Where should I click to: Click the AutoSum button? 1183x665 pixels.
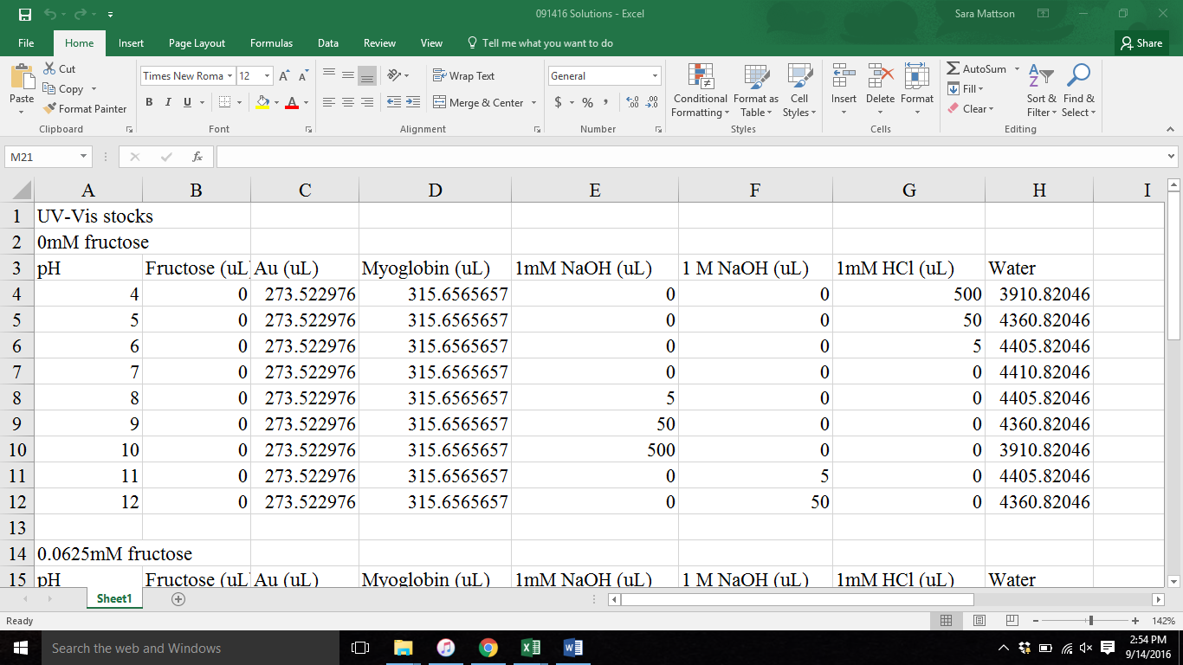(977, 68)
